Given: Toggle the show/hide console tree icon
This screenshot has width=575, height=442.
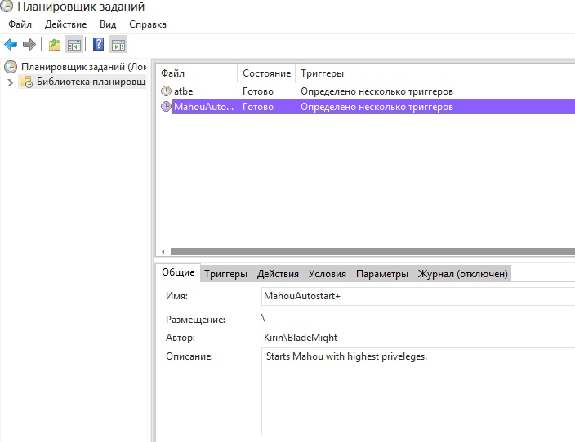Looking at the screenshot, I should click(x=74, y=45).
